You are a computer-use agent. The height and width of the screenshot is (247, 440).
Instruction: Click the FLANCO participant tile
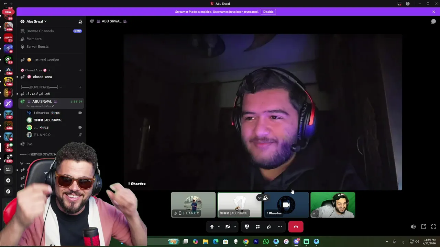(193, 205)
